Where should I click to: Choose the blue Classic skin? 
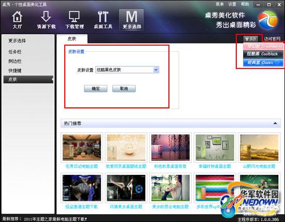pos(263,62)
